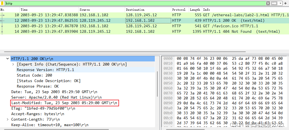The image size is (289, 130).
Task: Select Accept-Ranges: bytes header line
Action: point(37,114)
